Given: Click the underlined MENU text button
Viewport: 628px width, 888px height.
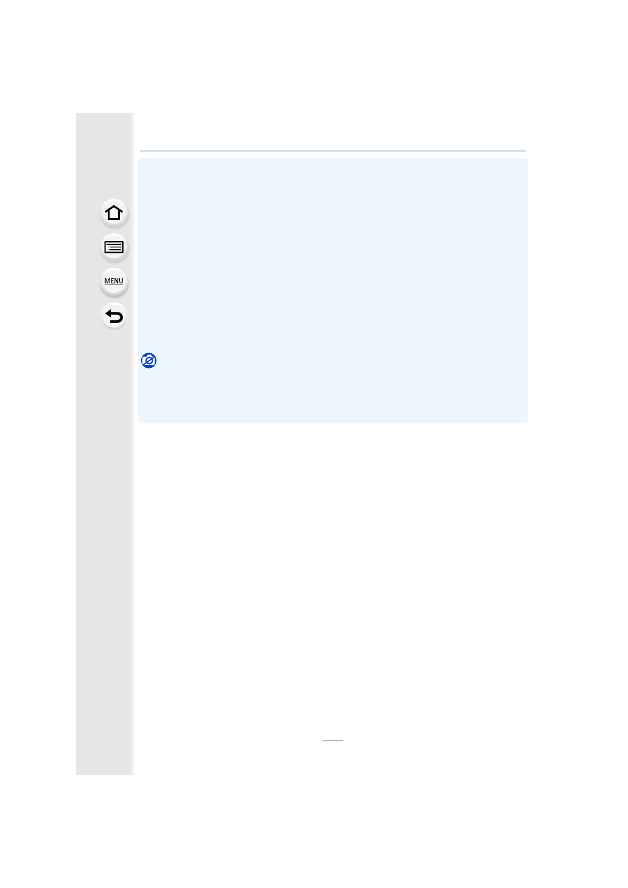Looking at the screenshot, I should click(114, 281).
